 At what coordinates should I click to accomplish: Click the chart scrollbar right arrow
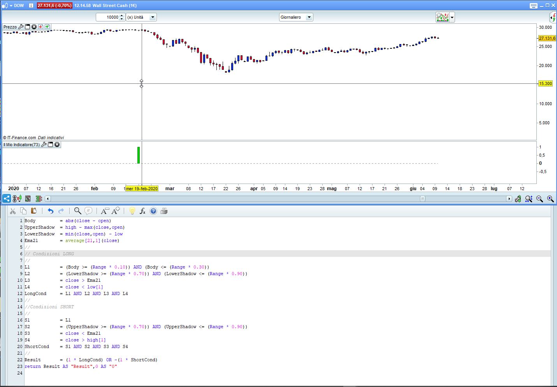point(509,199)
